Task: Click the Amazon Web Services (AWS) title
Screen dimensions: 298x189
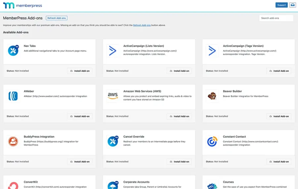Action: (142, 91)
